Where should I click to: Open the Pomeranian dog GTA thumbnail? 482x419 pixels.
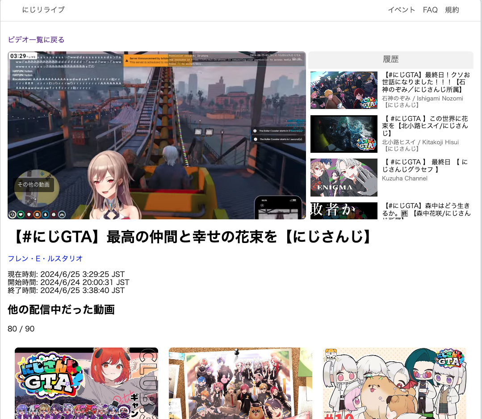point(395,383)
